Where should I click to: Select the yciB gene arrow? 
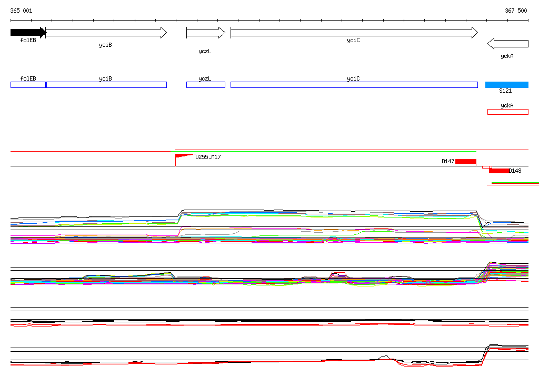[106, 33]
